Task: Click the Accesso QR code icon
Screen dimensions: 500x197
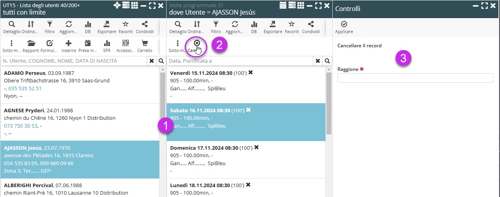Action: (x=125, y=43)
